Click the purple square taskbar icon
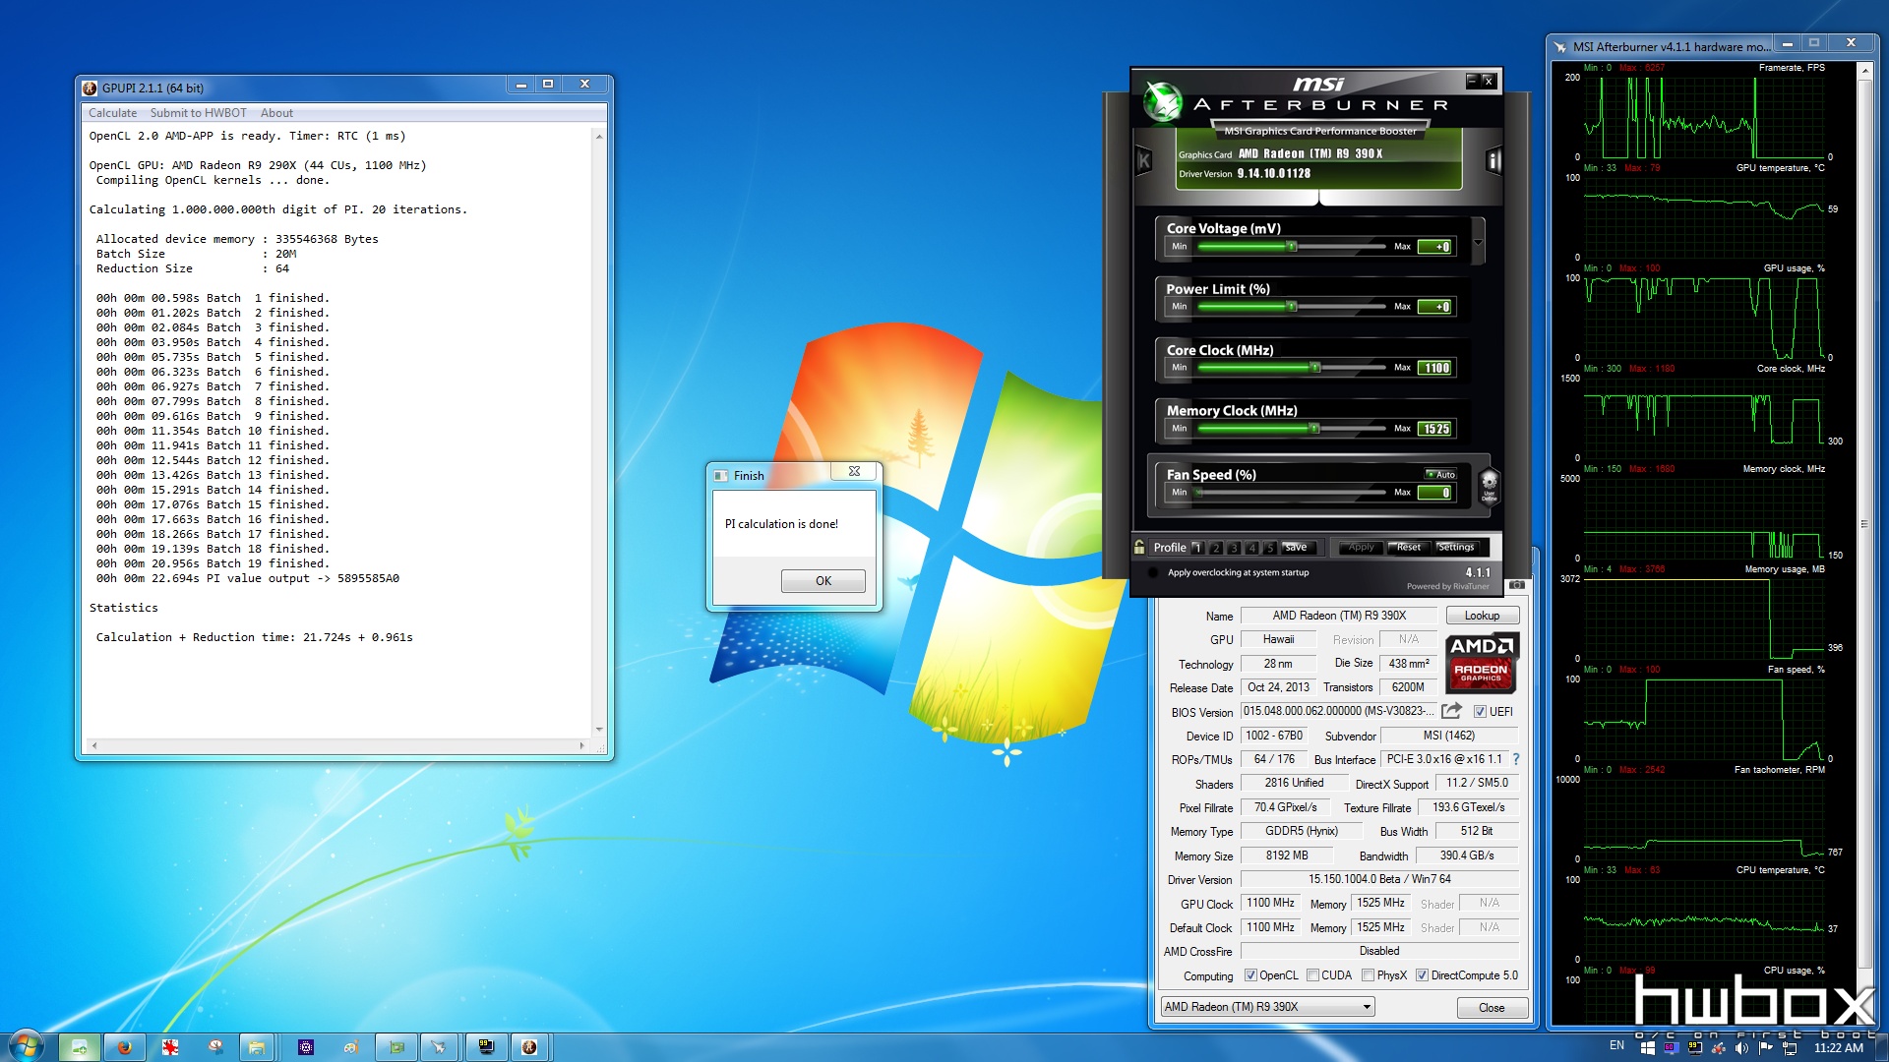Screen dimensions: 1889x1062 306,1047
